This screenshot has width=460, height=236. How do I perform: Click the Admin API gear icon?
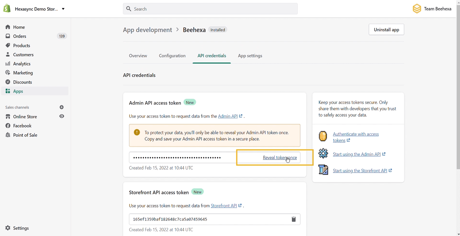[323, 153]
